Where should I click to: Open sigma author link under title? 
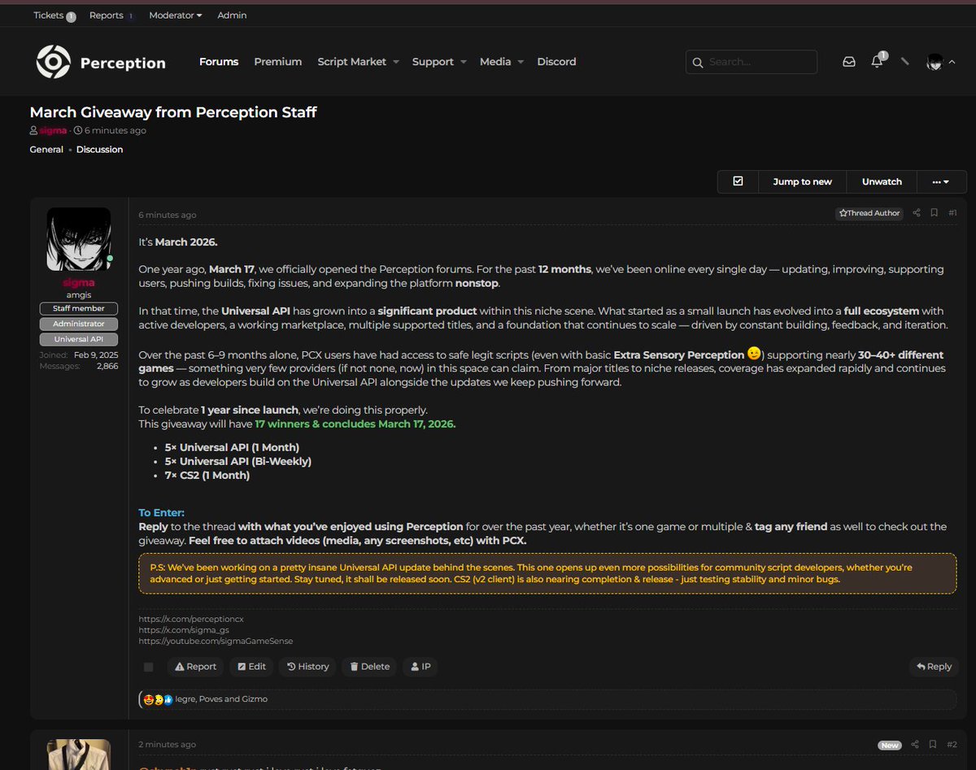coord(53,131)
